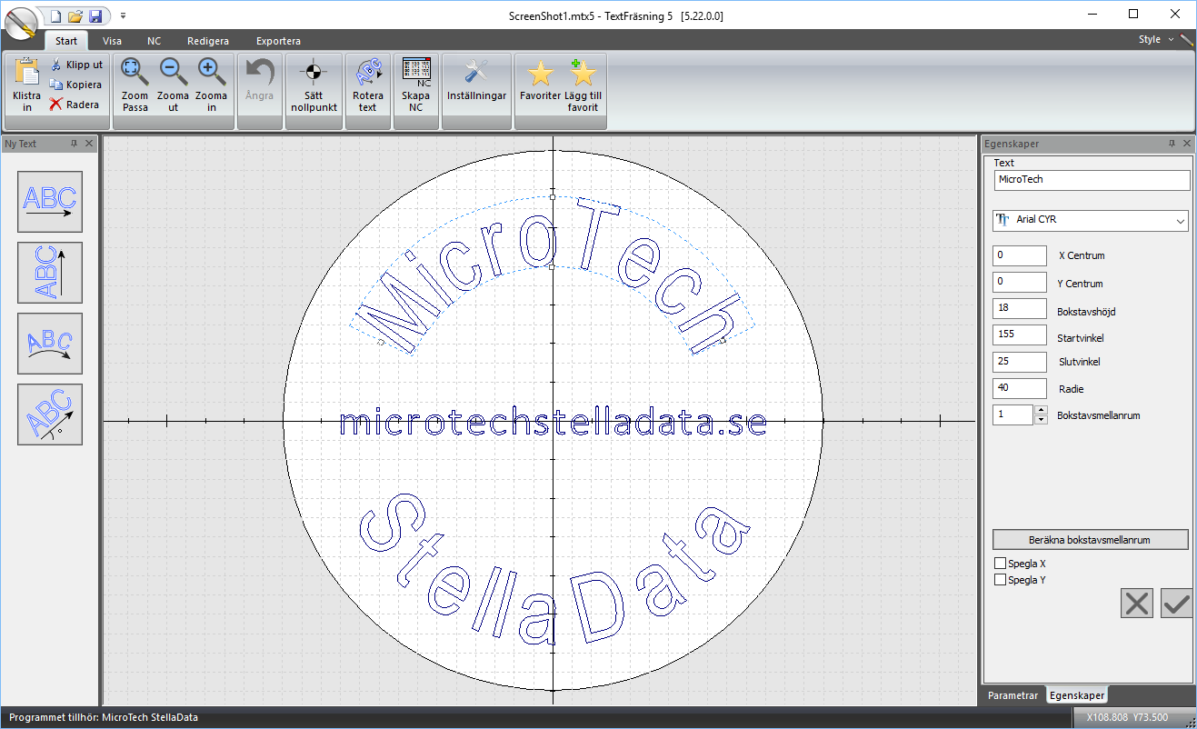Screen dimensions: 1197x729
Task: Click Programmet tillhör status text
Action: [104, 717]
